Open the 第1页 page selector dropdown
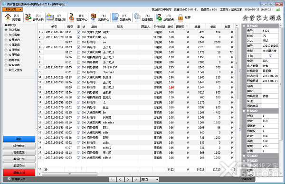Screen dimensions: 285x184 pos(150,179)
